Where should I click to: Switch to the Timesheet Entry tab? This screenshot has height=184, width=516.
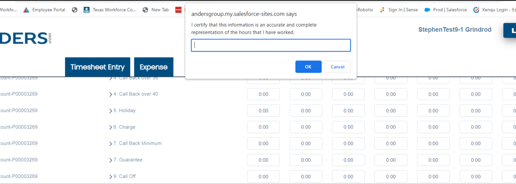click(98, 67)
